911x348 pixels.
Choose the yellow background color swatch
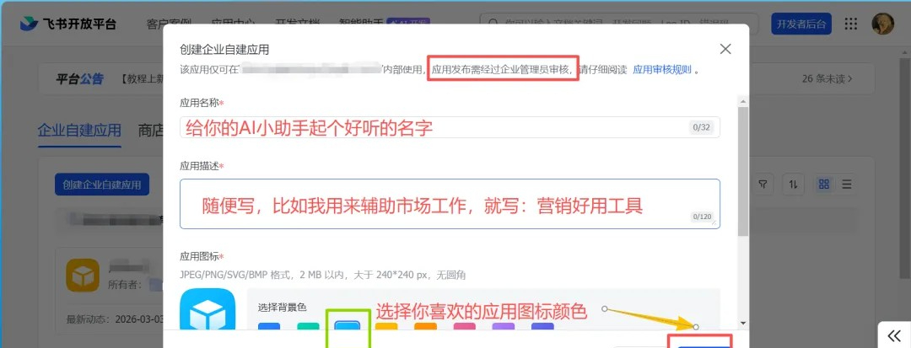(386, 327)
